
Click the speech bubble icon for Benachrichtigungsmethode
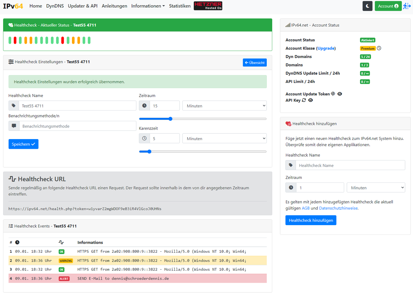tap(14, 126)
